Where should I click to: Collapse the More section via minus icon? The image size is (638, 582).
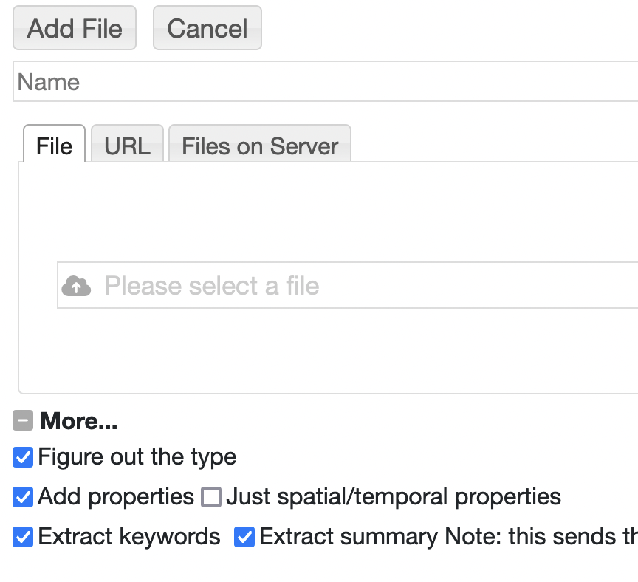tap(23, 421)
